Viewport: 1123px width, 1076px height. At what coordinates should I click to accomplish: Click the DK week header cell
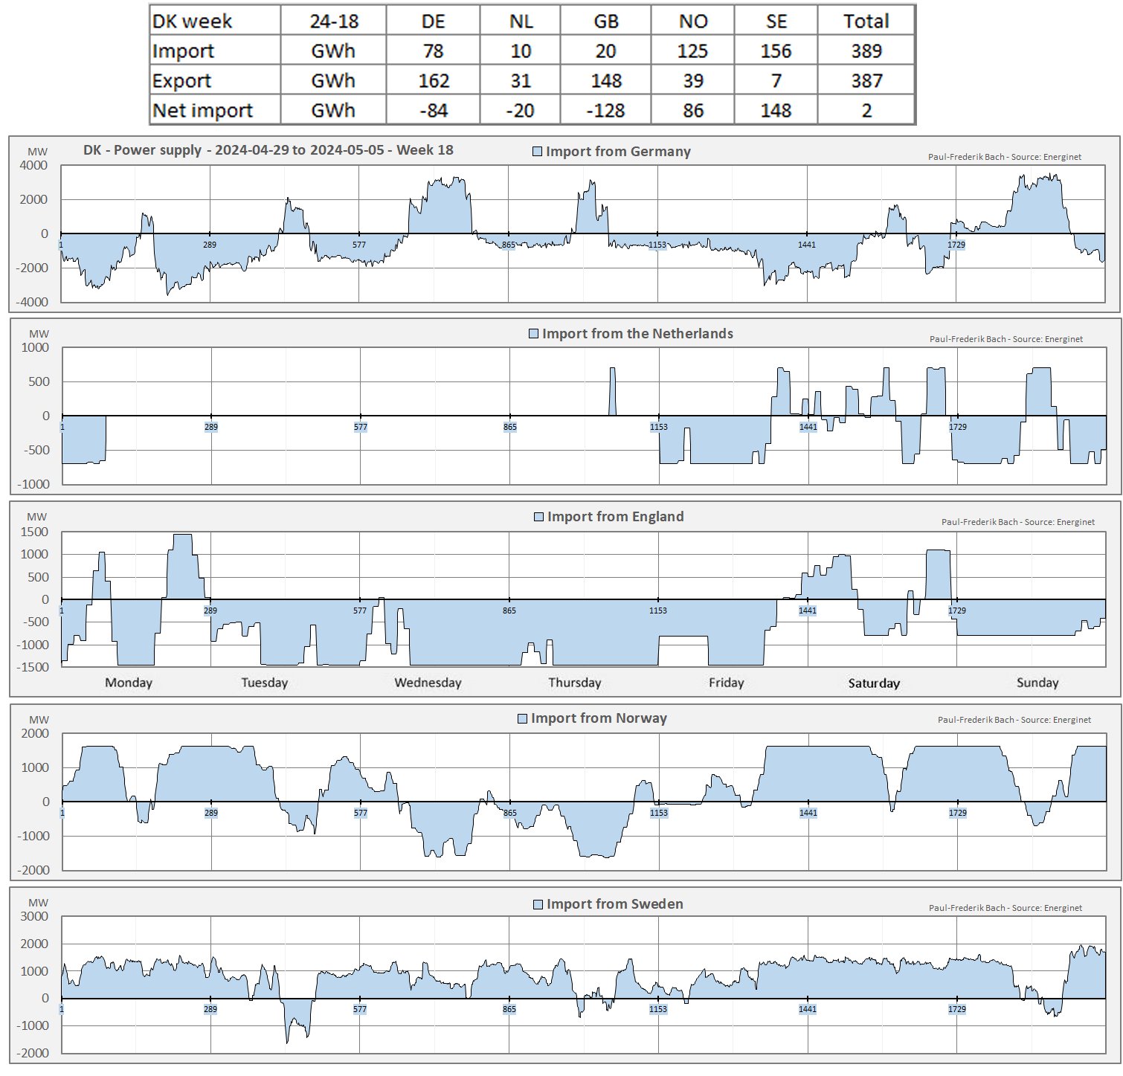pos(192,21)
